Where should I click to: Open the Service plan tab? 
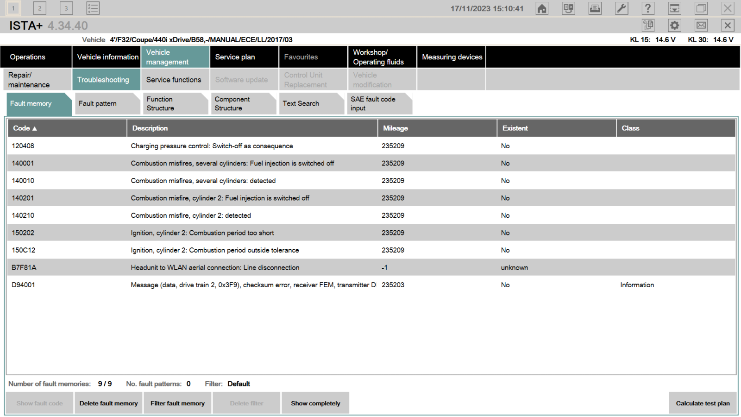click(244, 57)
